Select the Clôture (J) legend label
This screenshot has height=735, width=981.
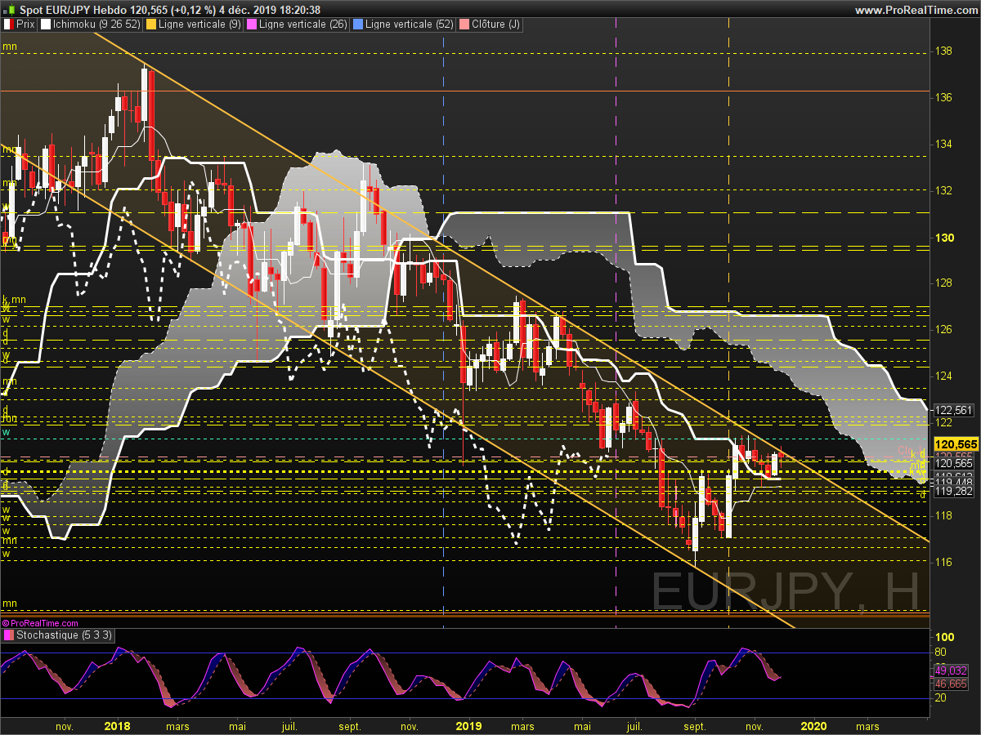click(495, 24)
